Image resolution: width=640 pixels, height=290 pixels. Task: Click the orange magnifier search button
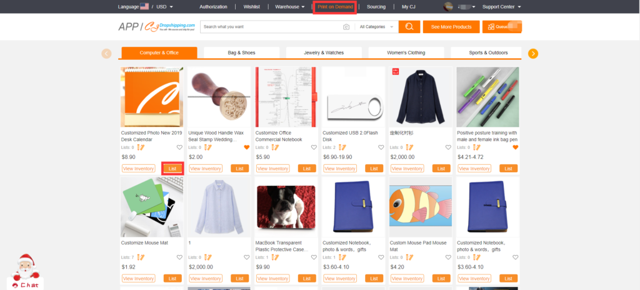[409, 27]
